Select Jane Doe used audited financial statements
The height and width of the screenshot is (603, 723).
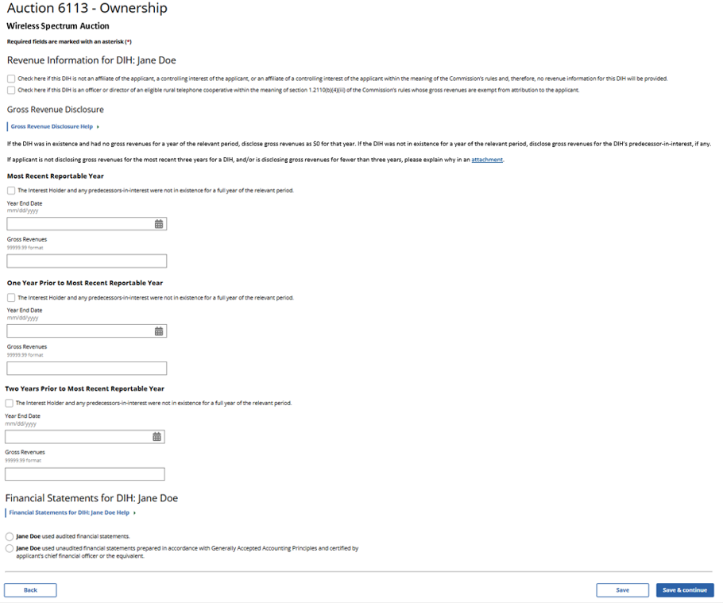tap(10, 536)
